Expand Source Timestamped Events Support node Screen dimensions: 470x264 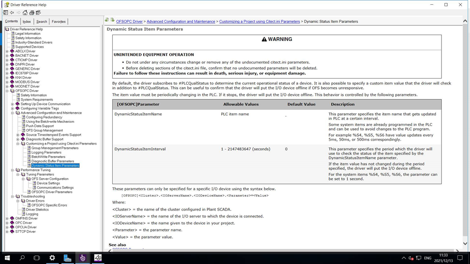tap(18, 135)
